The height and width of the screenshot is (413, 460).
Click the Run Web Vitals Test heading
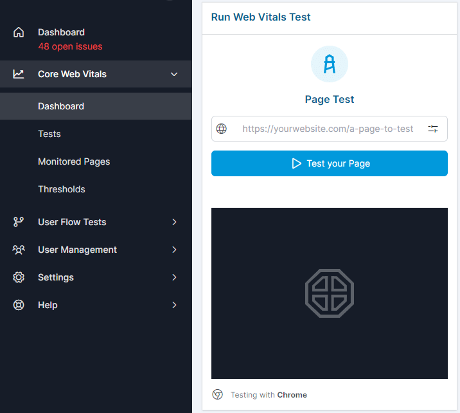coord(261,17)
